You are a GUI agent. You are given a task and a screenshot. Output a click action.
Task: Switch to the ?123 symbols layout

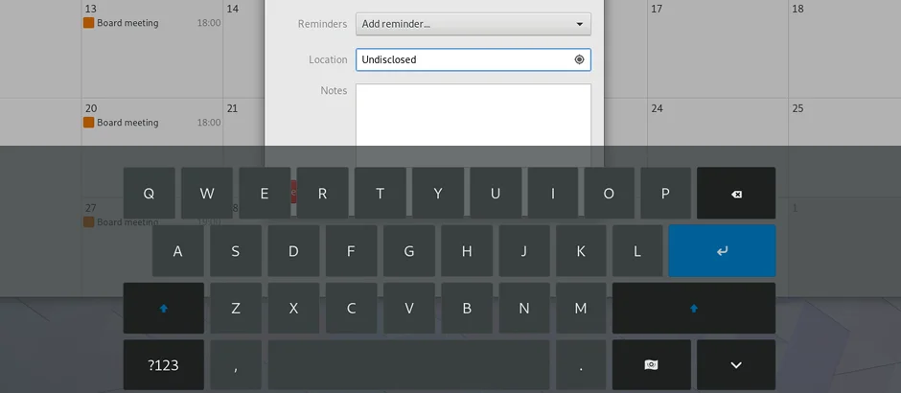(x=163, y=365)
